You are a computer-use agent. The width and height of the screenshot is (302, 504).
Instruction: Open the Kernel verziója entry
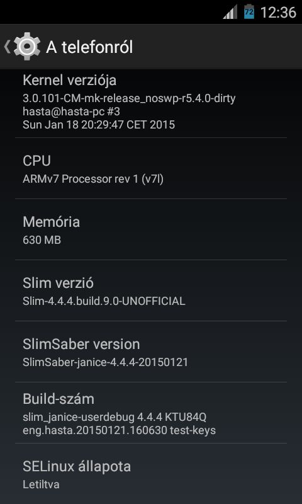(x=151, y=103)
